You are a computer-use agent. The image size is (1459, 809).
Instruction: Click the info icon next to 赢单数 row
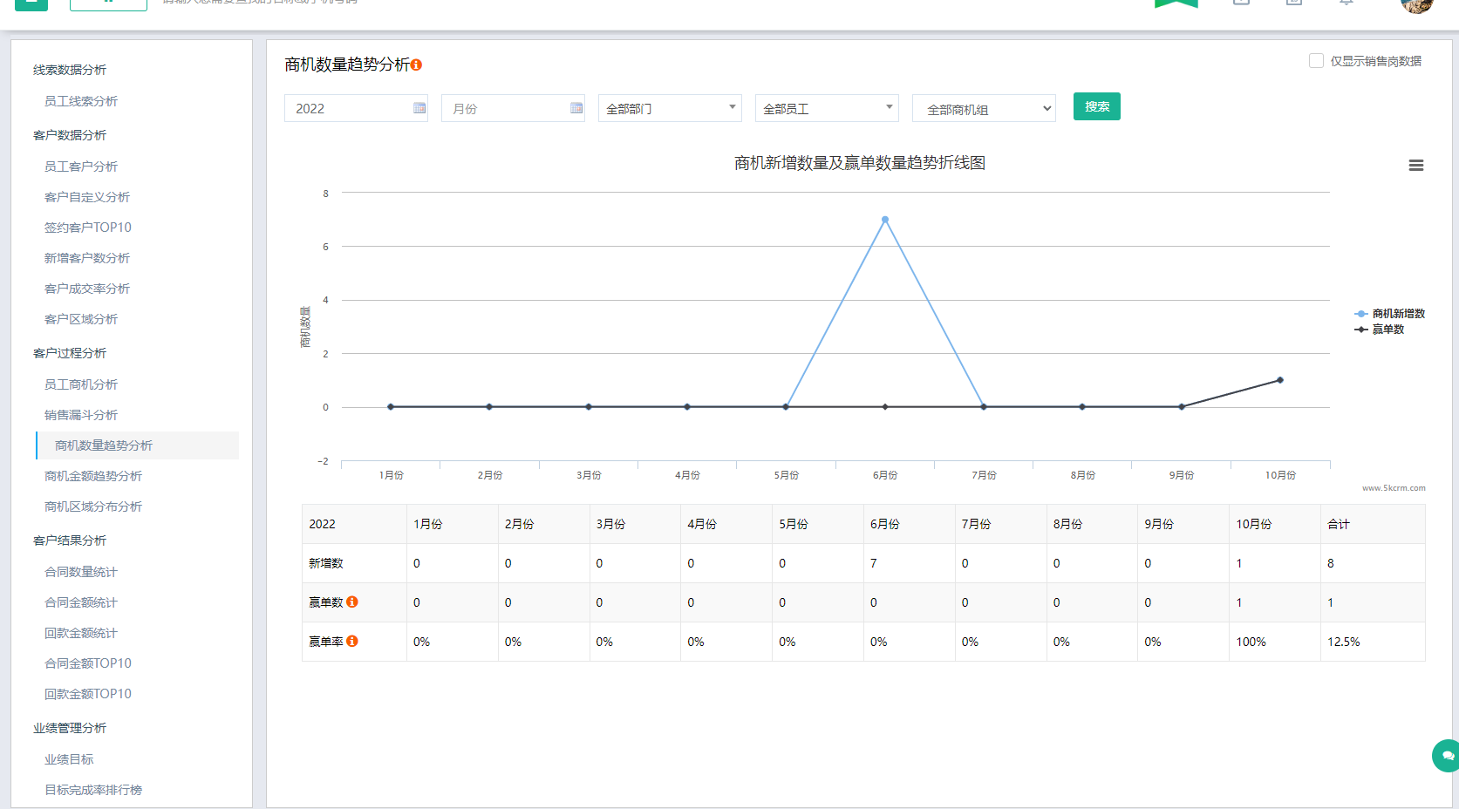click(x=351, y=602)
